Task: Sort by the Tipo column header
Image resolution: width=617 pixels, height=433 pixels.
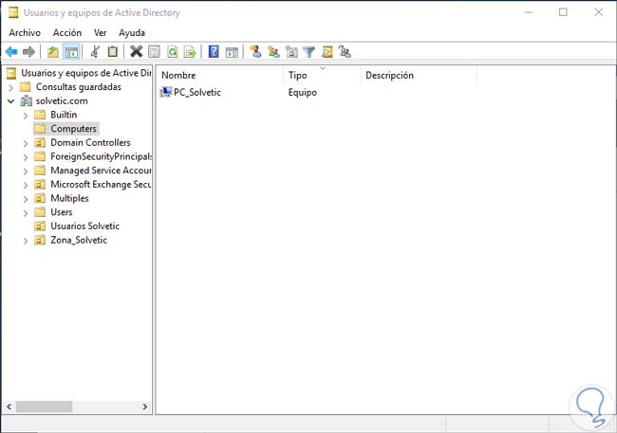Action: [x=322, y=75]
